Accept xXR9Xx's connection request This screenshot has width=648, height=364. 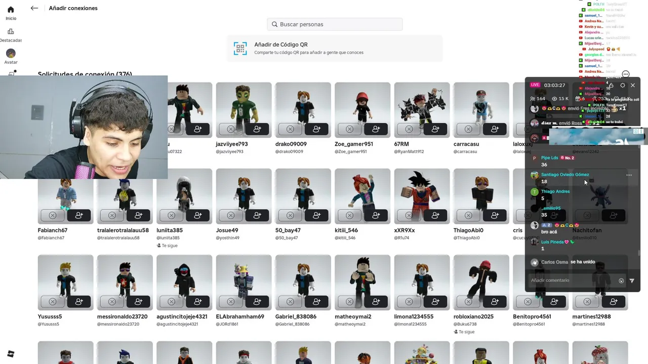click(435, 215)
